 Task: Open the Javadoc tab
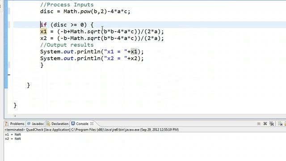tap(36, 123)
